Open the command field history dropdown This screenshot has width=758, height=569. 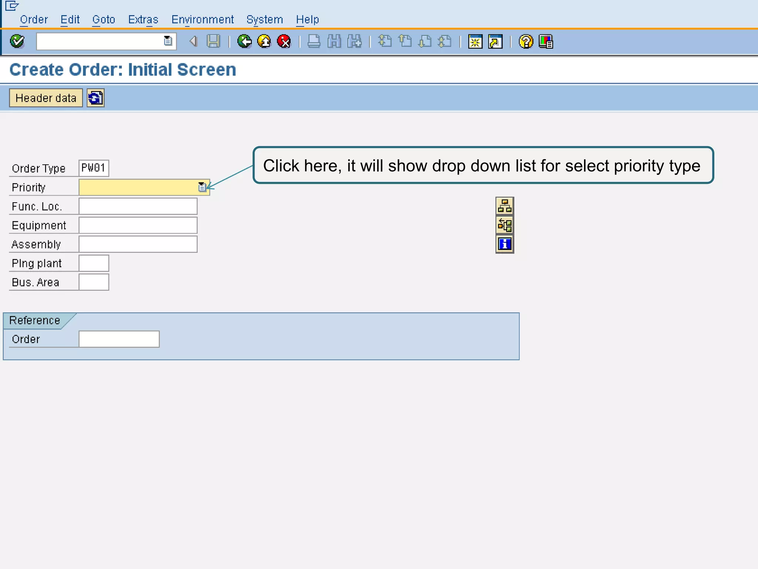point(168,41)
